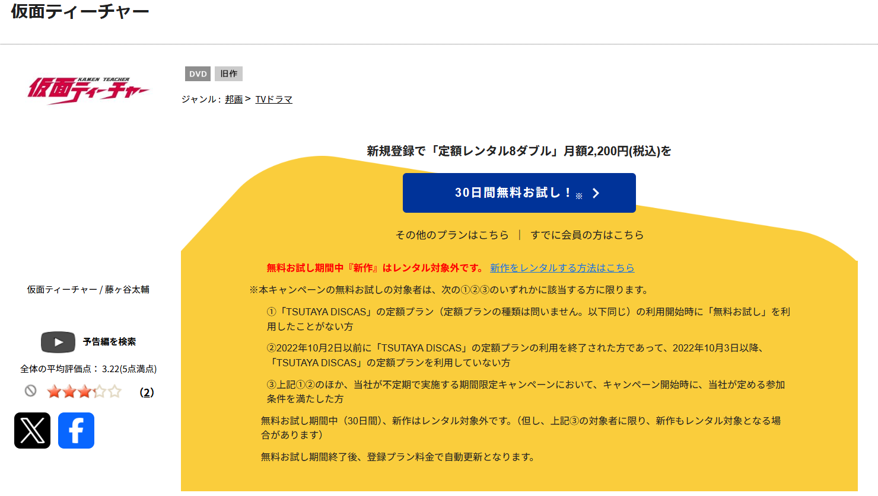Click the 自動更新となります notice line

tap(398, 457)
